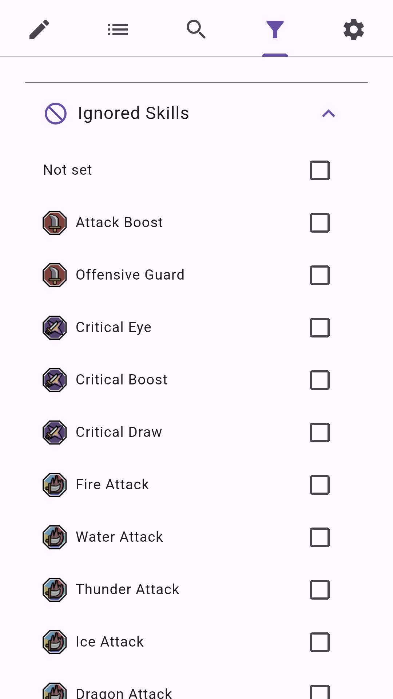The image size is (393, 699).
Task: Enable the Critical Boost checkbox
Action: tap(319, 380)
